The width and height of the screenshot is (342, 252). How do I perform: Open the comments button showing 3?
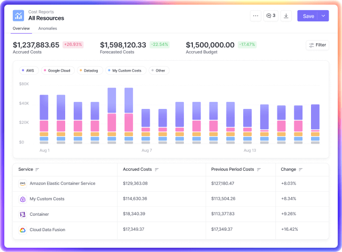point(271,16)
